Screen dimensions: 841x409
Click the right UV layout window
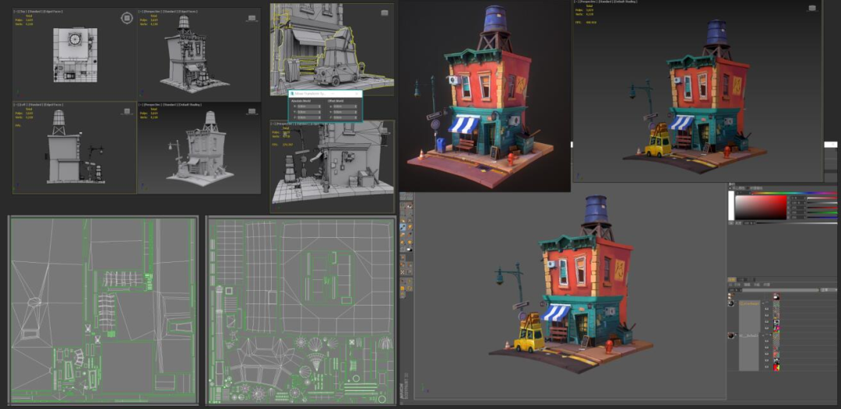tap(301, 310)
